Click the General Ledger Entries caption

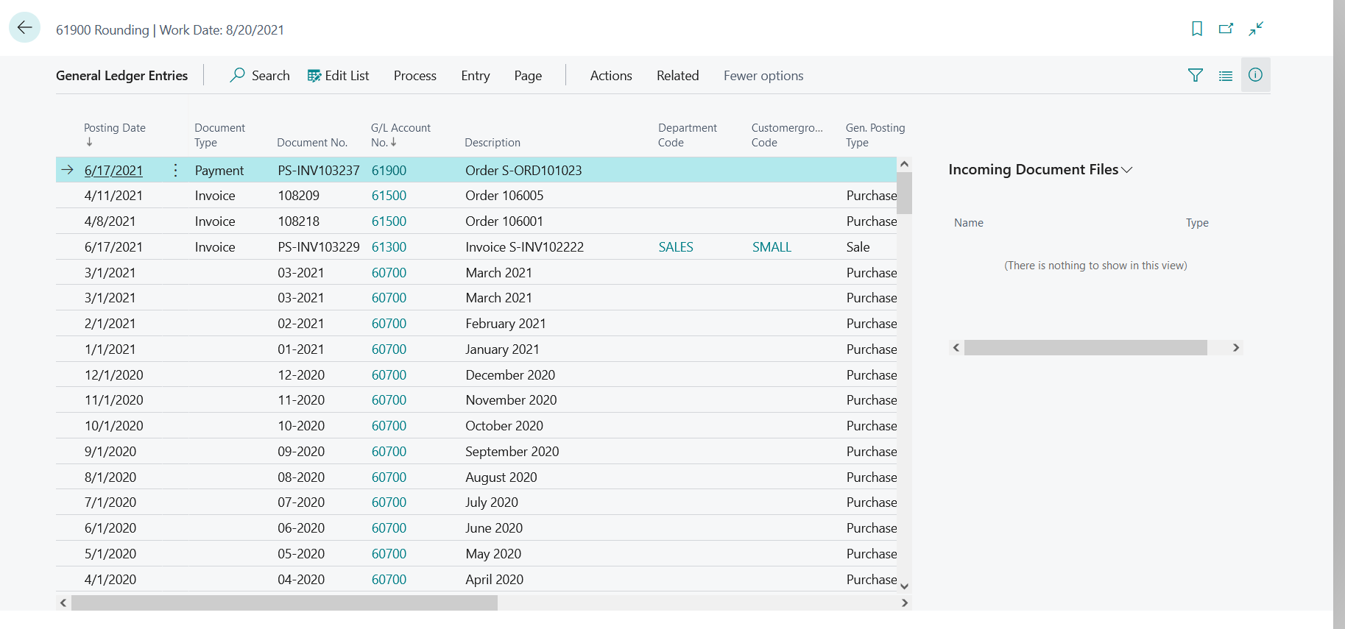tap(122, 75)
